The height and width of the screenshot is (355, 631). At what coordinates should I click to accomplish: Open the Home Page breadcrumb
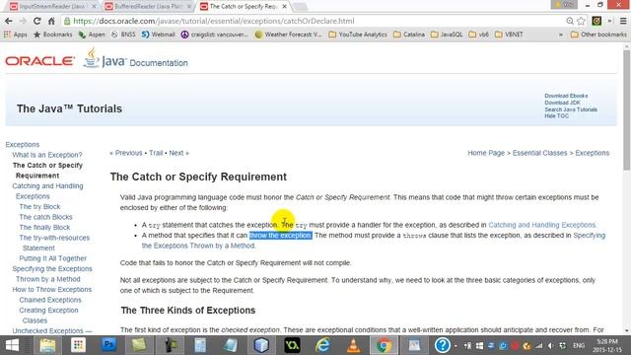486,153
